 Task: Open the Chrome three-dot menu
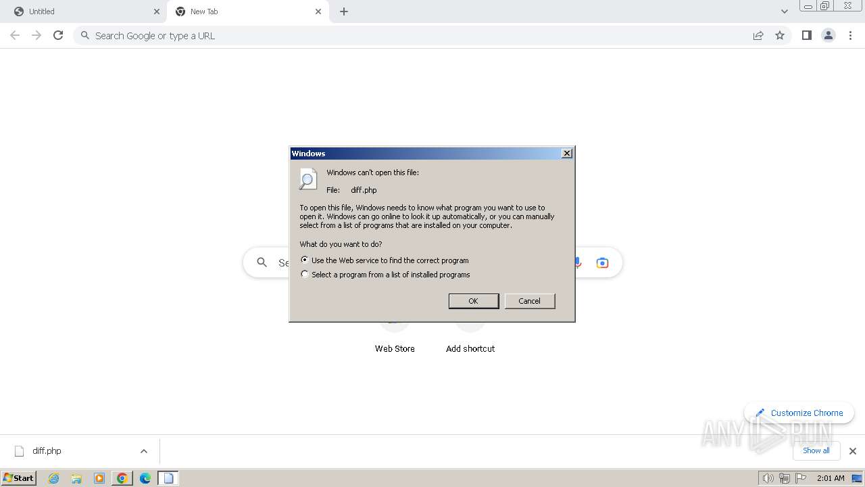click(850, 35)
